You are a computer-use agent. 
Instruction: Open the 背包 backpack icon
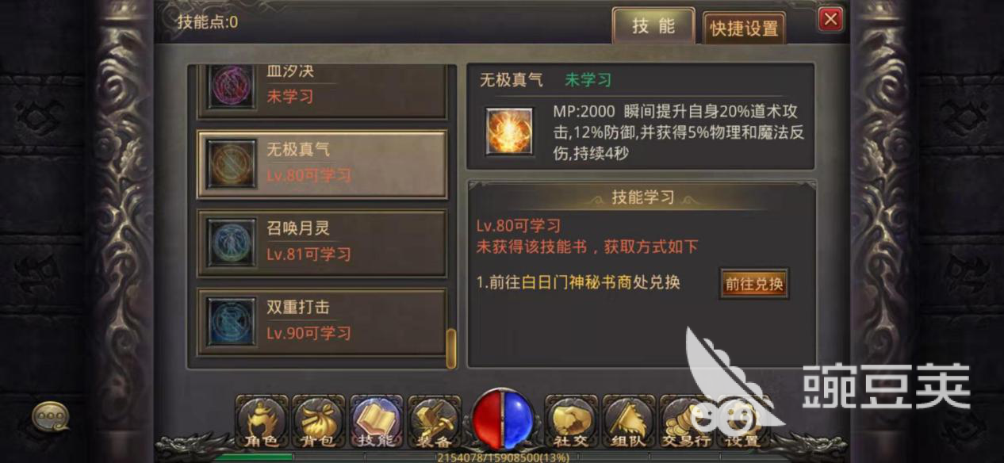(x=319, y=422)
